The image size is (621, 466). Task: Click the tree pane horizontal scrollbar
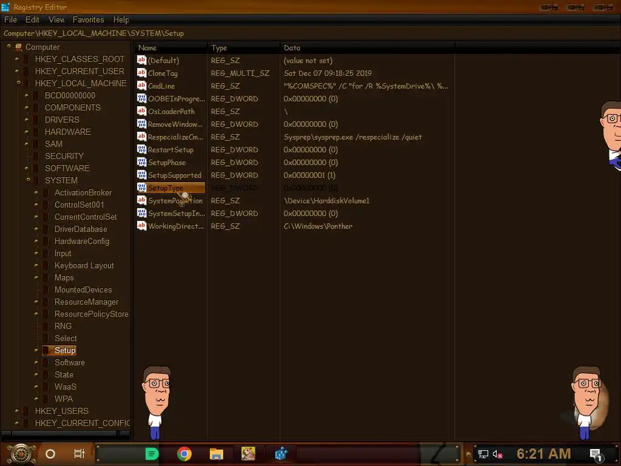click(x=65, y=433)
